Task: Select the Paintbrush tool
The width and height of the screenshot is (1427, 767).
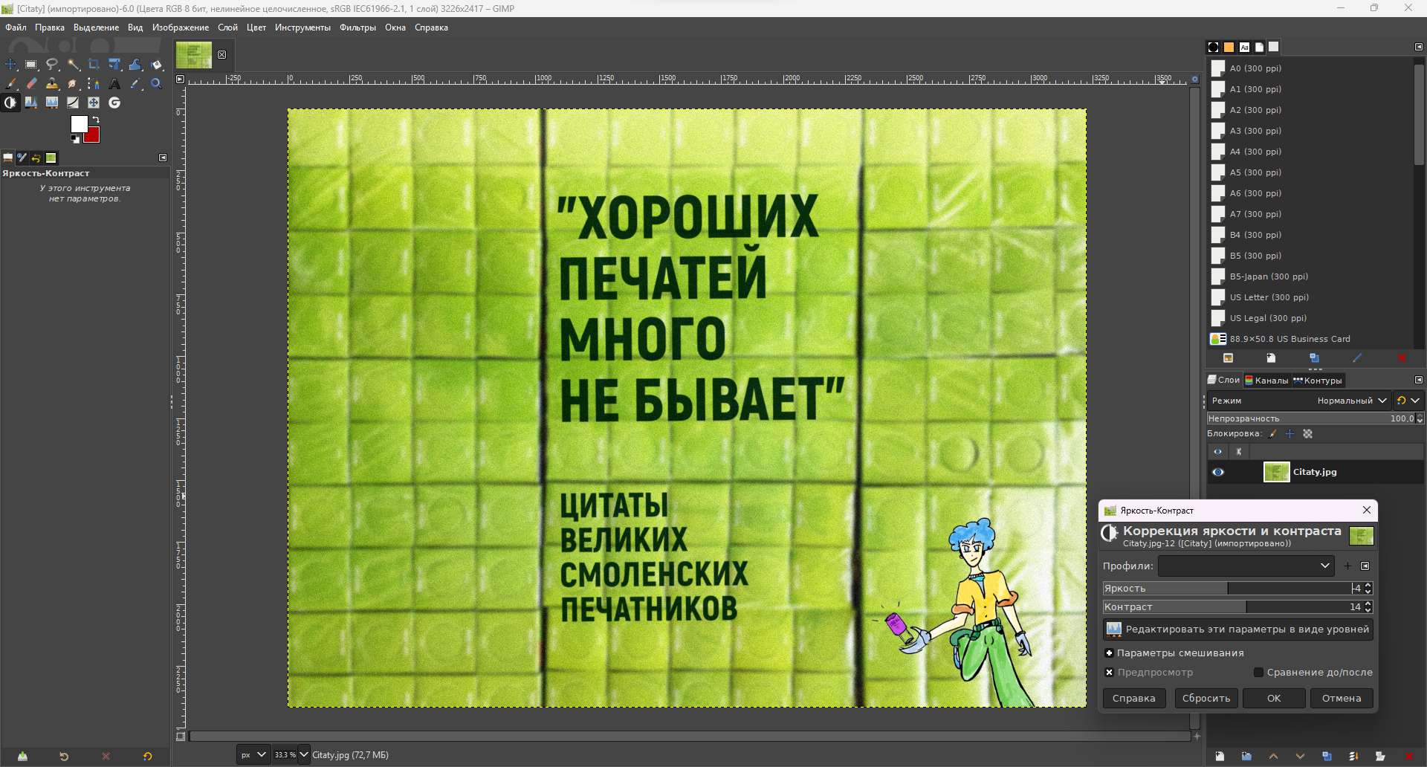Action: (x=10, y=84)
